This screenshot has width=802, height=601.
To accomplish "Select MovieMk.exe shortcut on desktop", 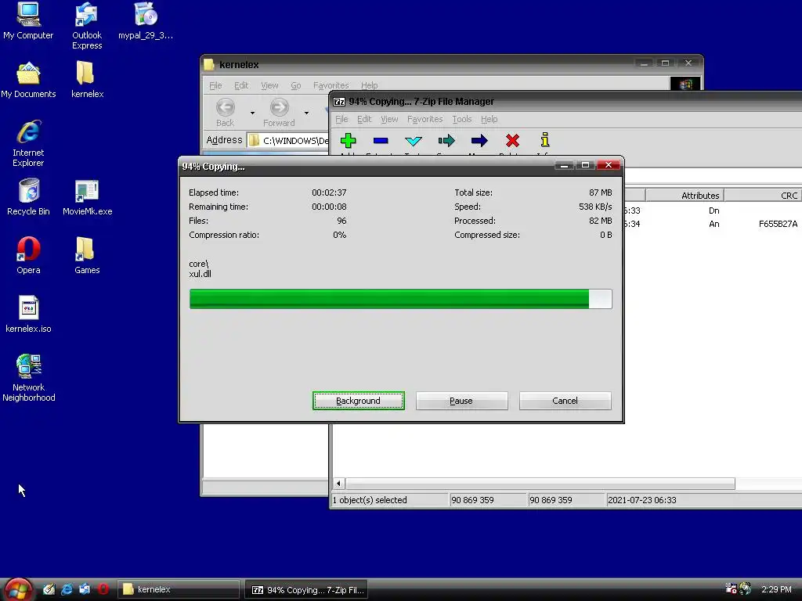I will pos(87,197).
